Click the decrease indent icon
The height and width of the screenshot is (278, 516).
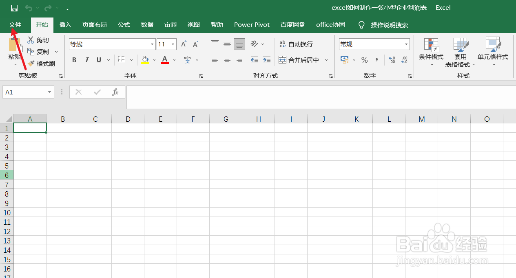(x=255, y=60)
